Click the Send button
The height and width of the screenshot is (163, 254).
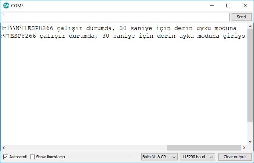click(x=242, y=17)
